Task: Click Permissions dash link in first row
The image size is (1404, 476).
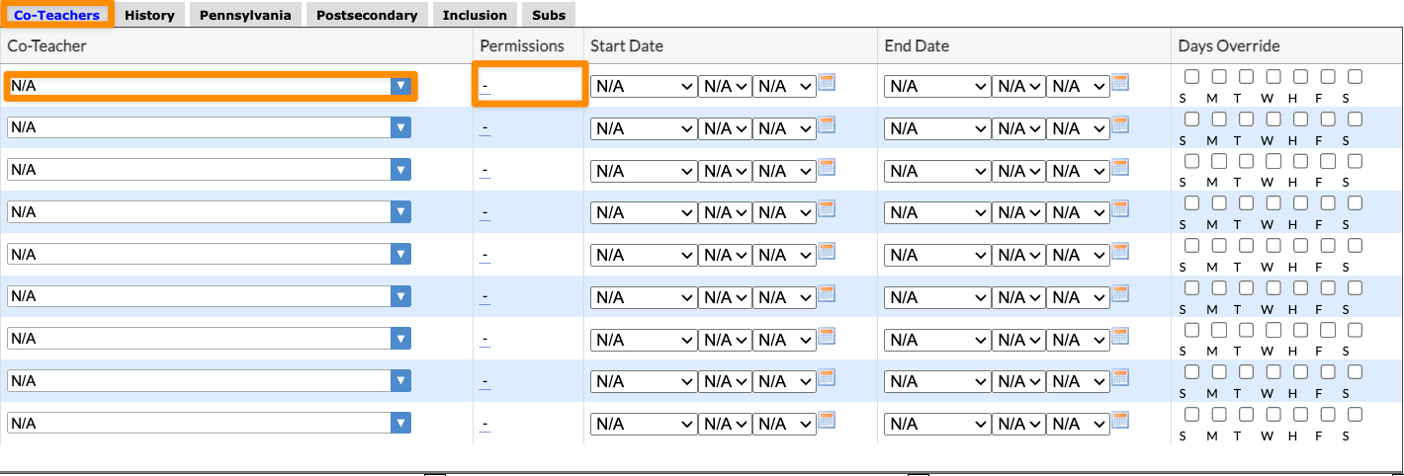Action: [x=485, y=87]
